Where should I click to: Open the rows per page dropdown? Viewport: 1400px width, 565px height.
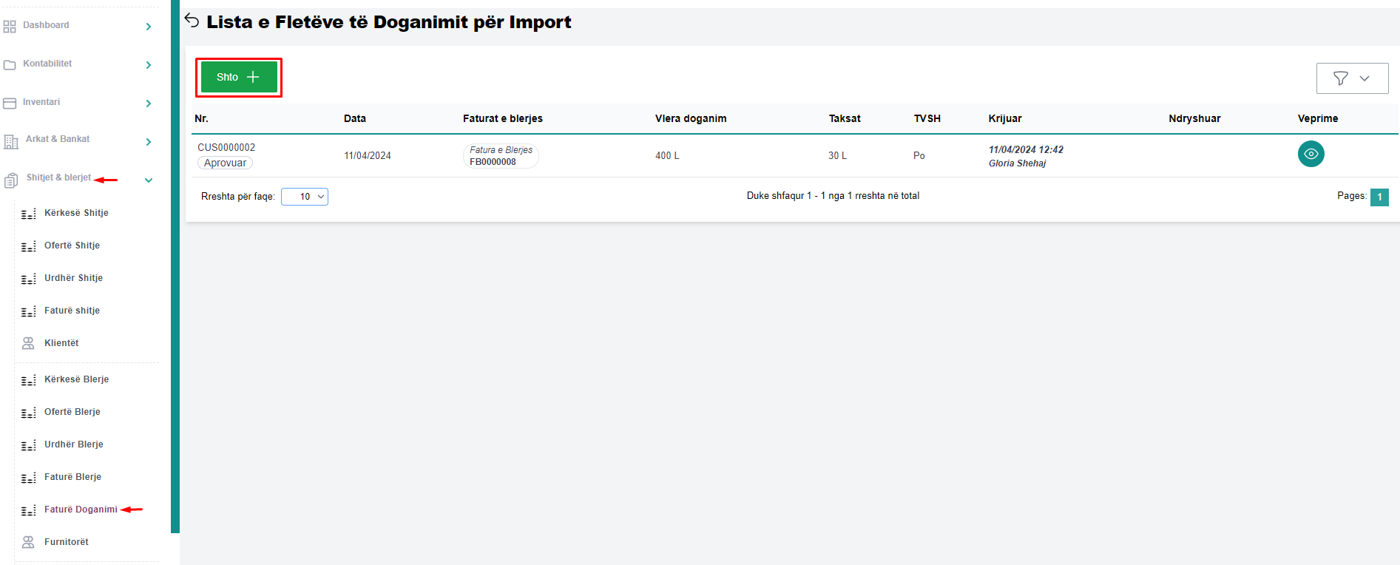click(x=305, y=197)
